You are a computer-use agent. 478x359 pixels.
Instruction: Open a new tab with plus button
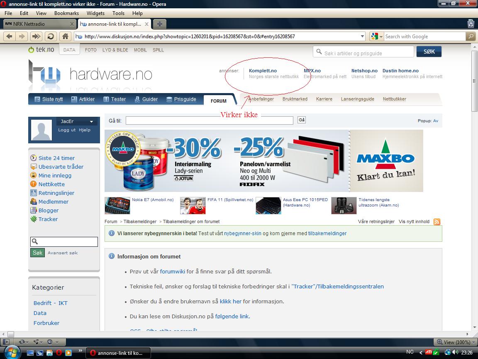(x=159, y=24)
